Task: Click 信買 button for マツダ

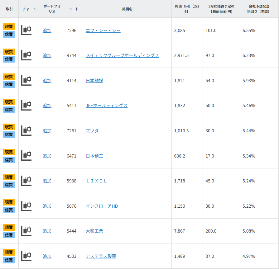Action: [9, 134]
